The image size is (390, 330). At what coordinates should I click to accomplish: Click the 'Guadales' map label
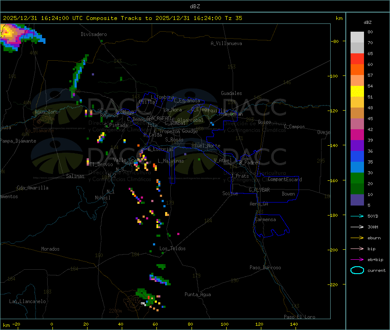pyautogui.click(x=231, y=93)
